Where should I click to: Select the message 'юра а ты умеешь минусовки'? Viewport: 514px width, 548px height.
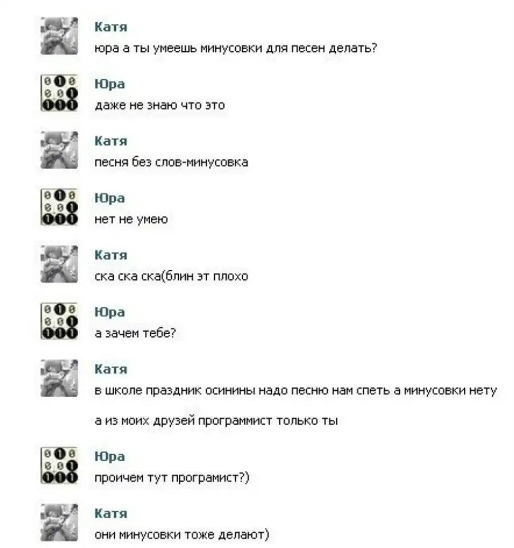(x=236, y=48)
